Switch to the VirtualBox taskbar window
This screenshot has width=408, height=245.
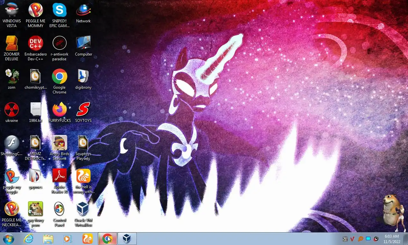(127, 239)
